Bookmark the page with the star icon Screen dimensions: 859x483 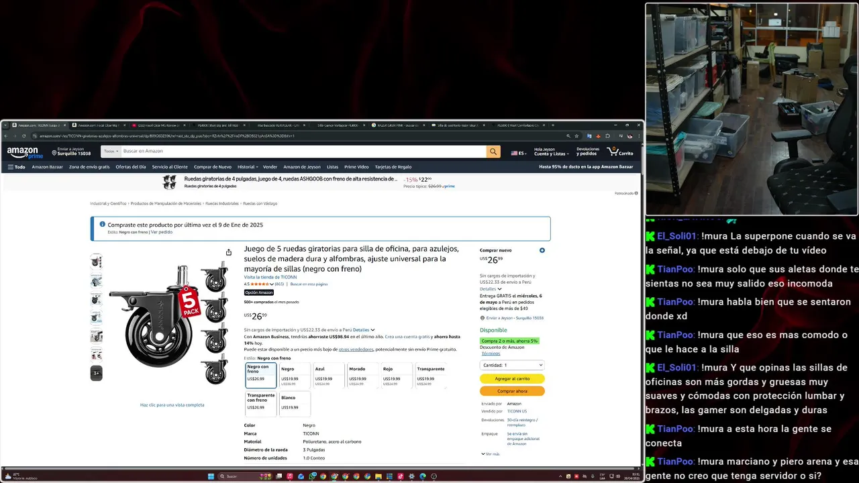coord(576,136)
